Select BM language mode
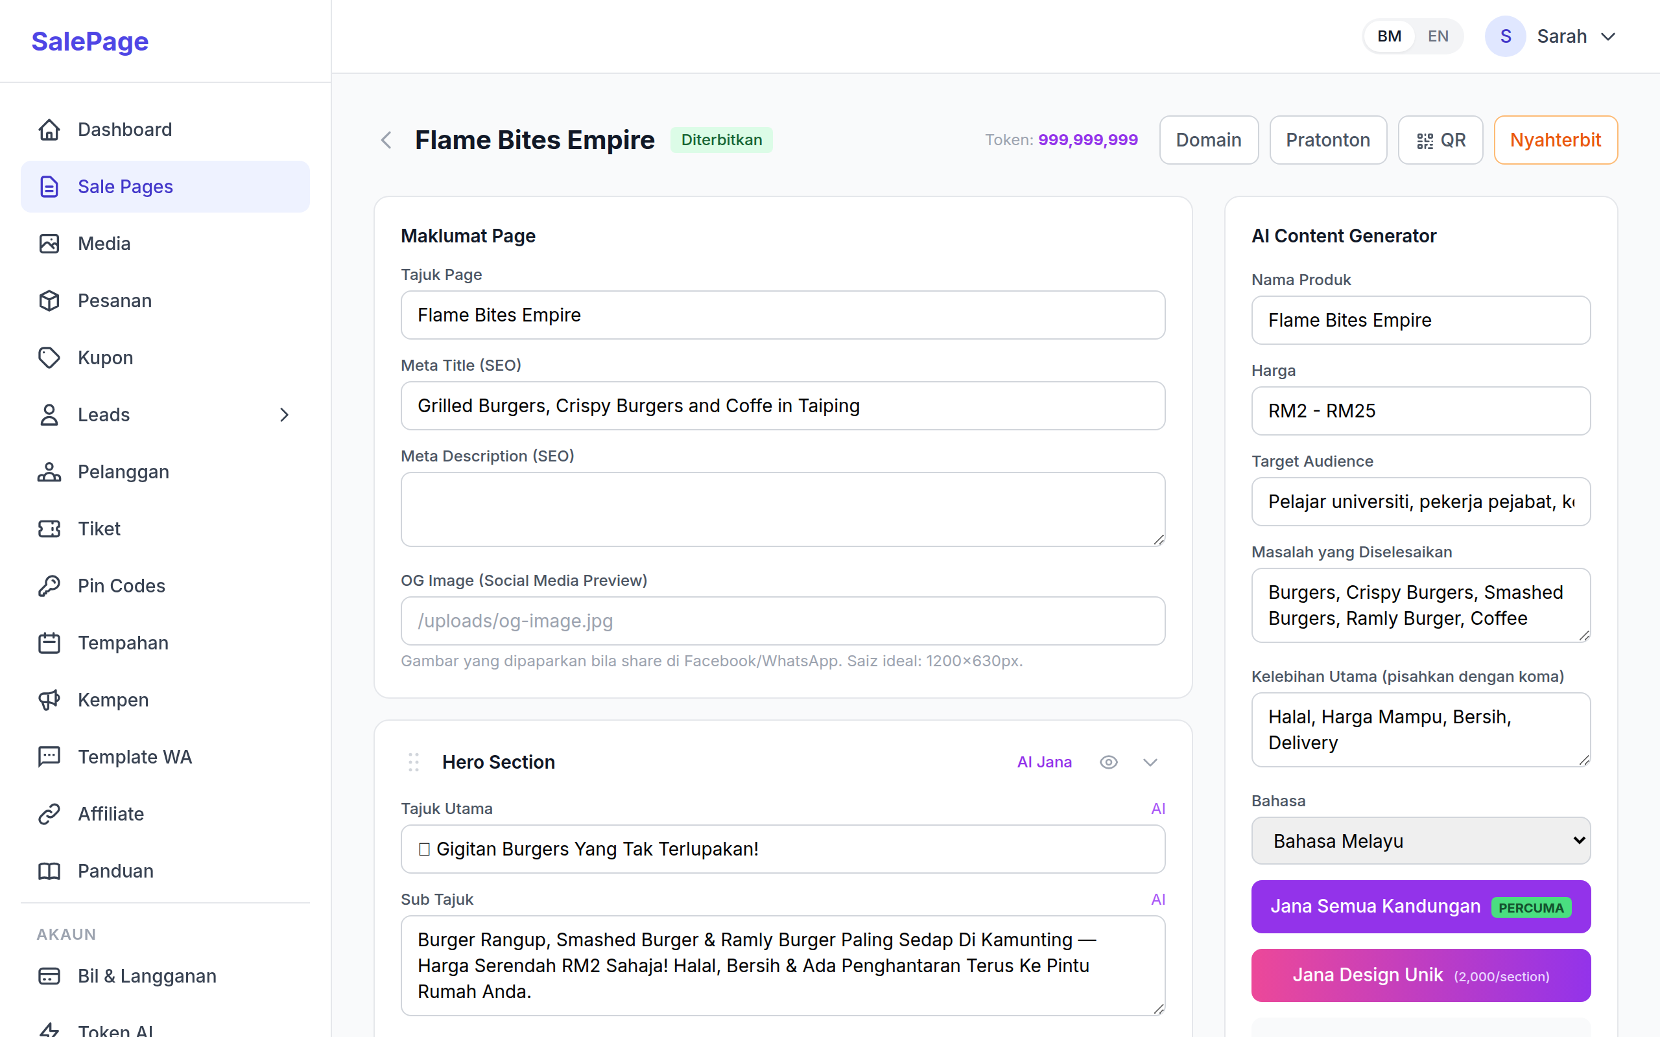 (x=1388, y=36)
